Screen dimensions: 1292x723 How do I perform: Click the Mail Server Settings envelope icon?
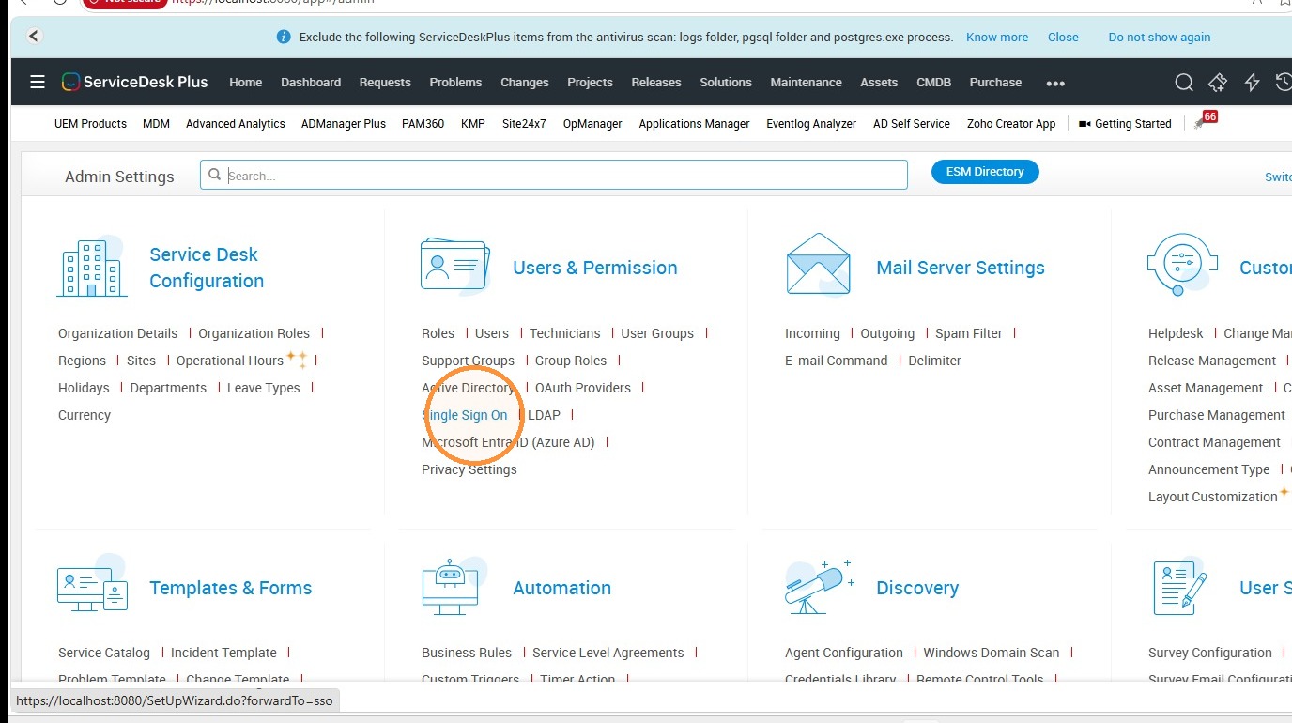click(x=818, y=264)
